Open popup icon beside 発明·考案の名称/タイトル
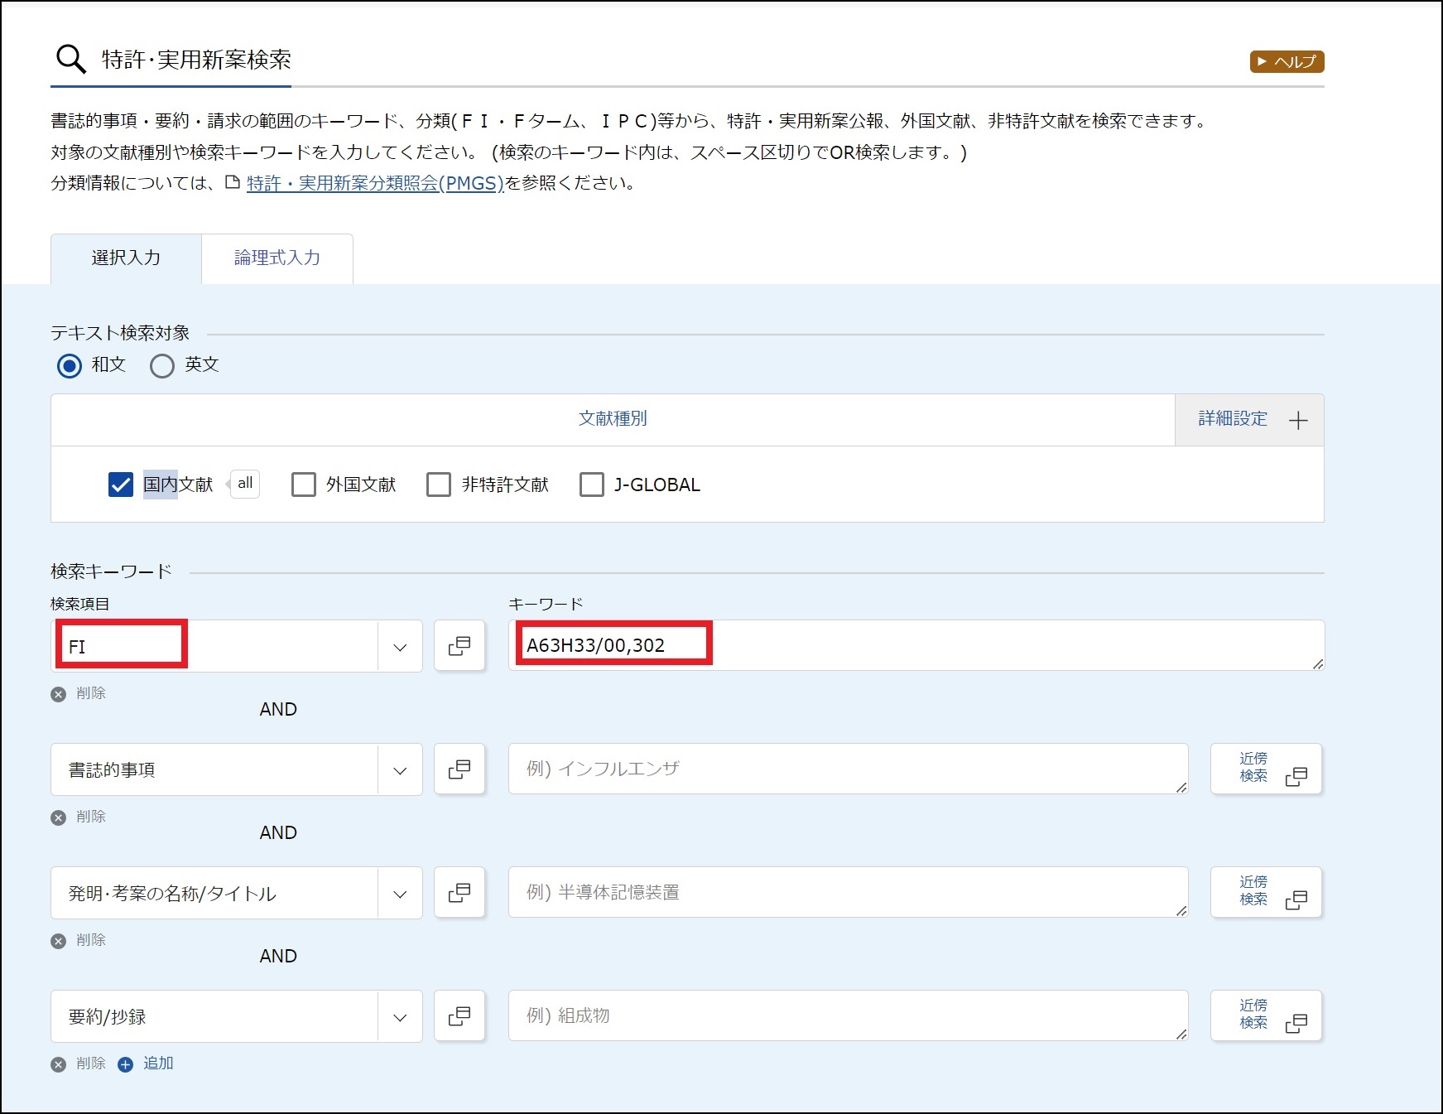 point(459,893)
